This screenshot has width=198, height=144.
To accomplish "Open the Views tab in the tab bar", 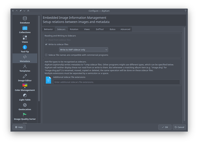I will 87,29.
